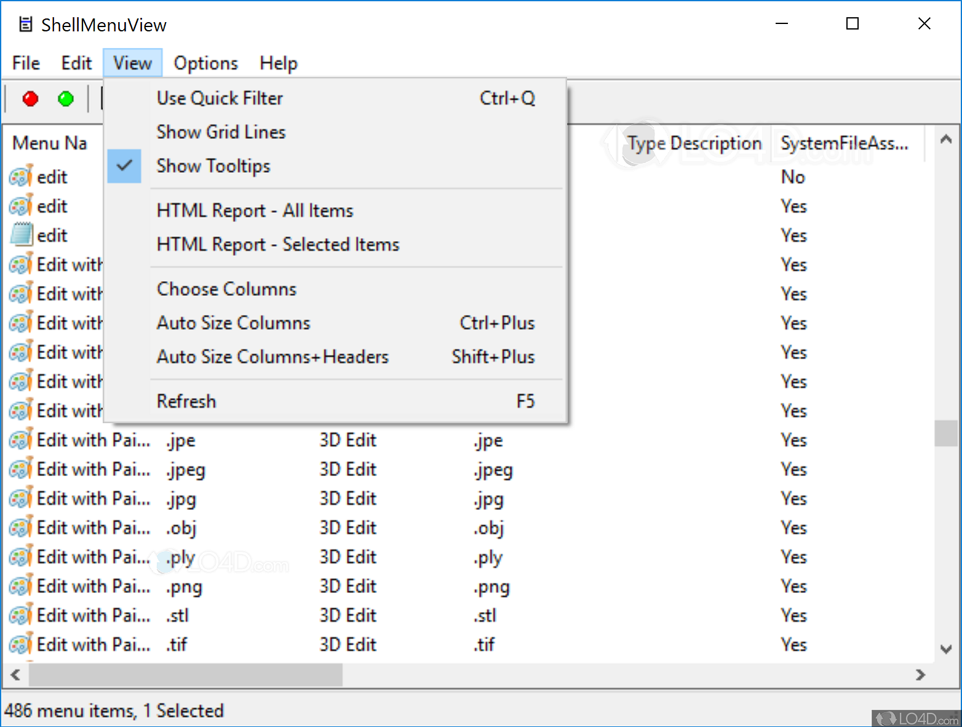Open the Options menu
Image resolution: width=962 pixels, height=727 pixels.
click(x=205, y=63)
